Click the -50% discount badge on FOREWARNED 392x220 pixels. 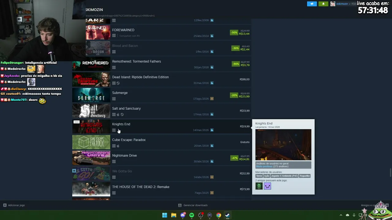coord(234,32)
